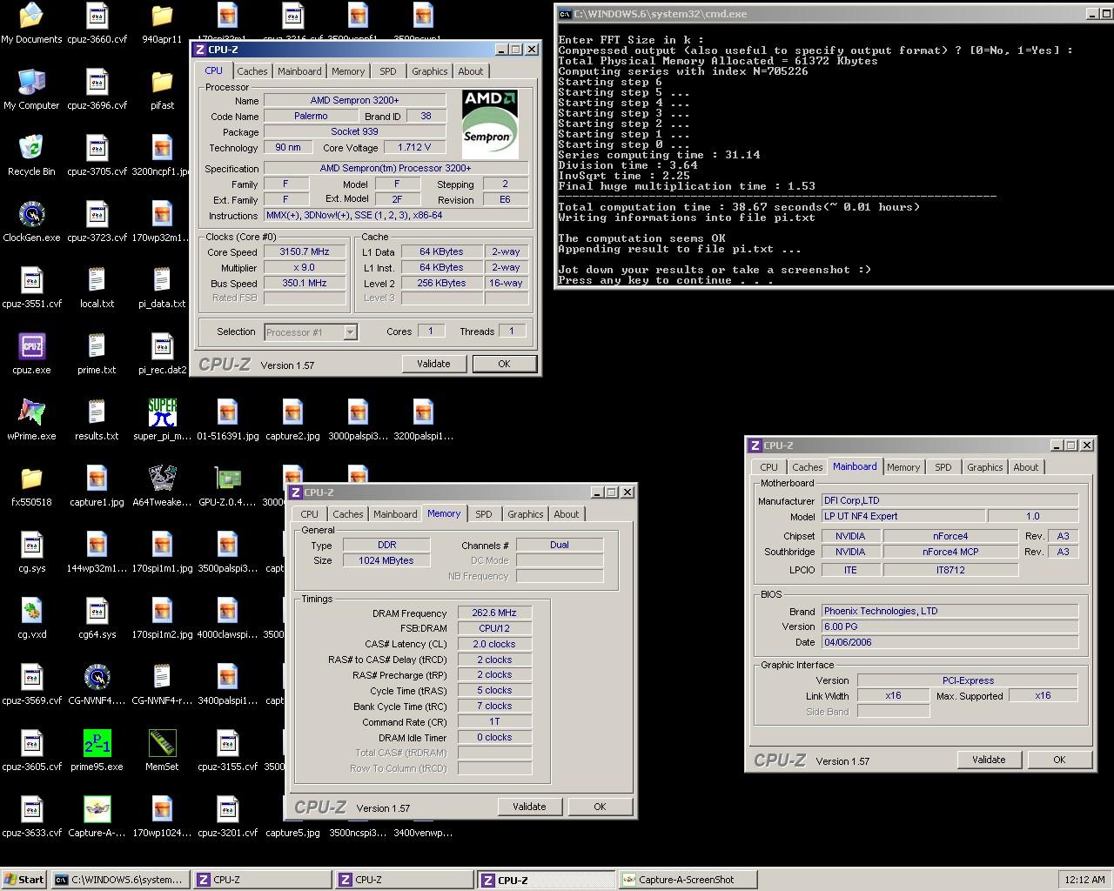The height and width of the screenshot is (891, 1114).
Task: Click OK in the CPU tab window
Action: tap(504, 364)
